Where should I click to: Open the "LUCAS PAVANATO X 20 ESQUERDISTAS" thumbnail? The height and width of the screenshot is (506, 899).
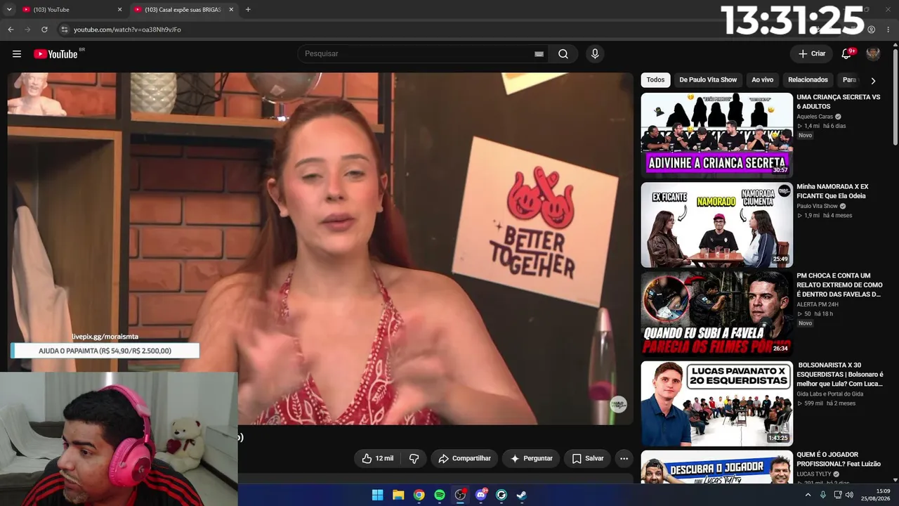tap(716, 403)
